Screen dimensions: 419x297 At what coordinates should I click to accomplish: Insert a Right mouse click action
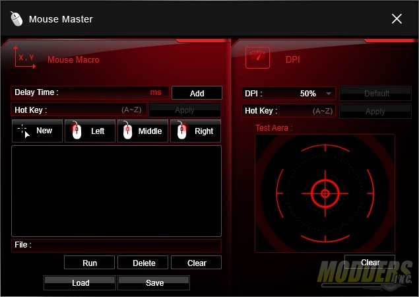(x=195, y=131)
